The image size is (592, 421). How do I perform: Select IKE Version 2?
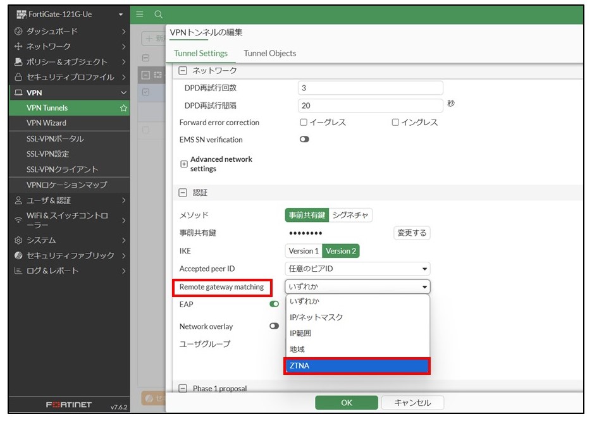340,251
